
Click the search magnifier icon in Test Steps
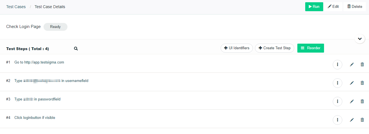pyautogui.click(x=76, y=48)
